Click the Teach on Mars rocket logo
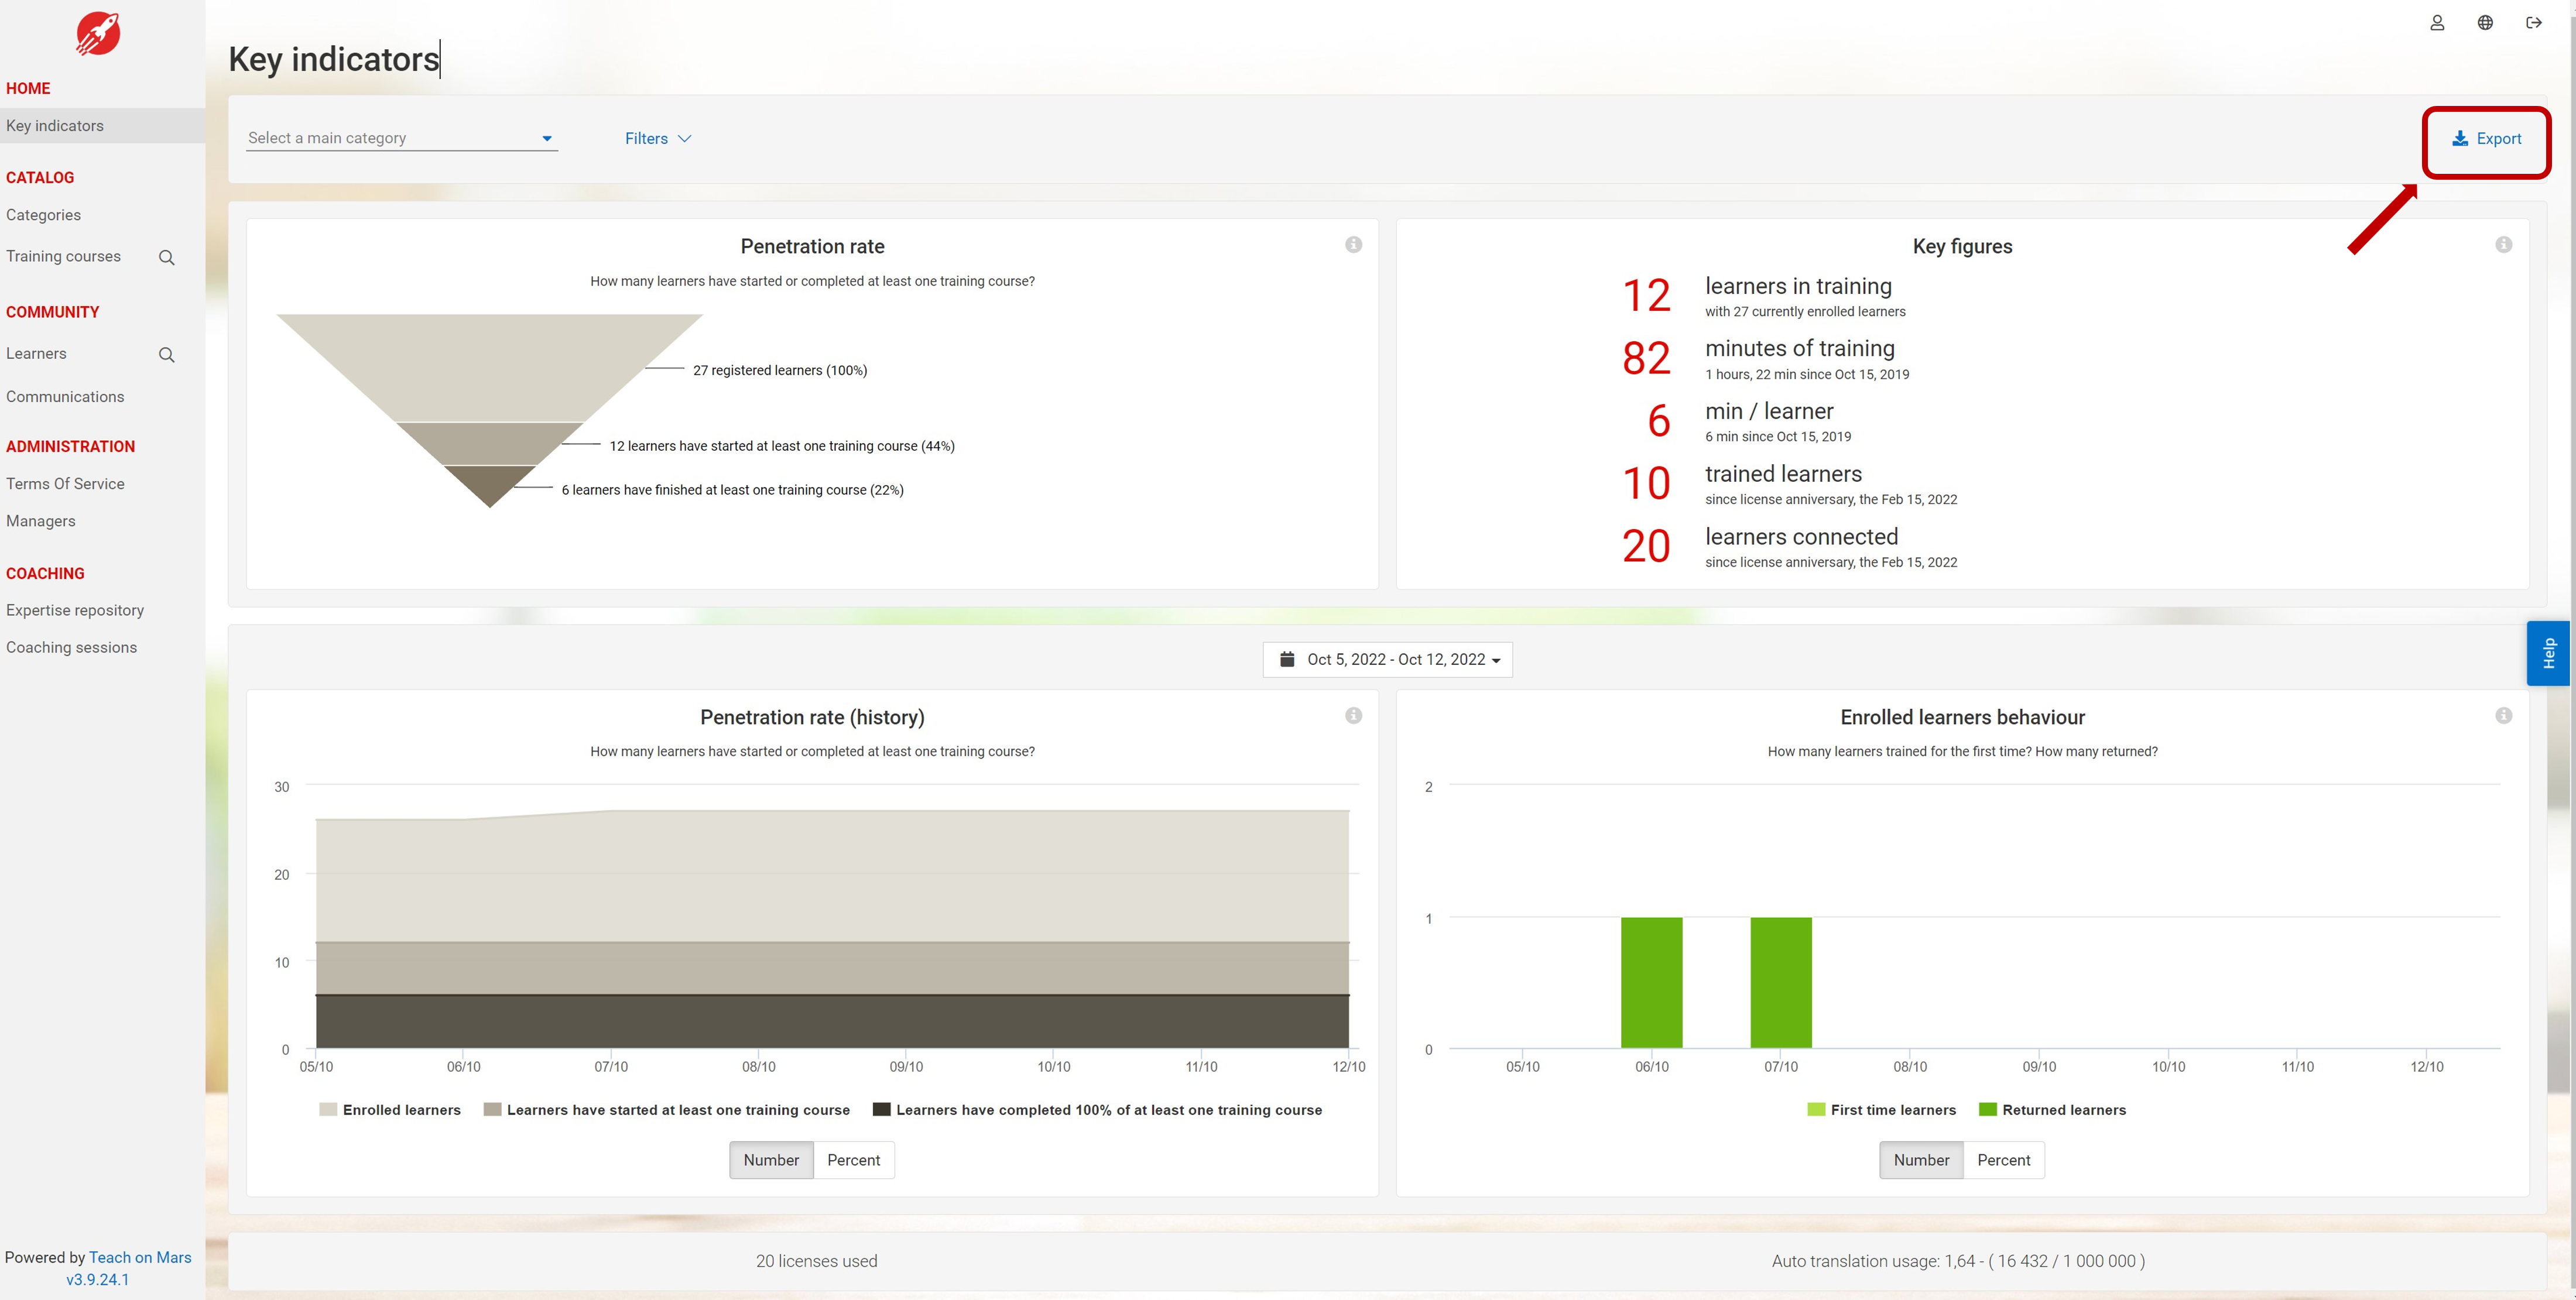The image size is (2576, 1300). (98, 33)
